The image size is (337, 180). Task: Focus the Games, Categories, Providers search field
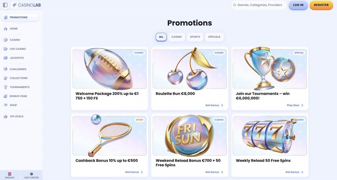259,5
